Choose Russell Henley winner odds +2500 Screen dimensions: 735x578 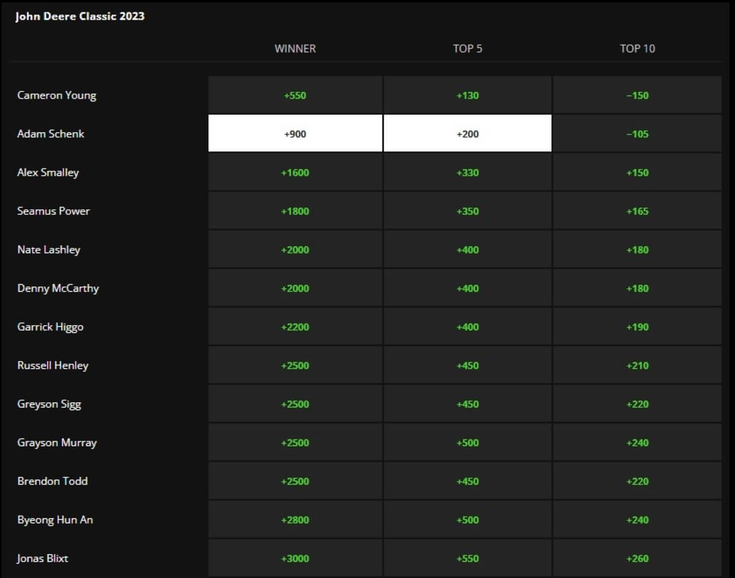point(295,365)
